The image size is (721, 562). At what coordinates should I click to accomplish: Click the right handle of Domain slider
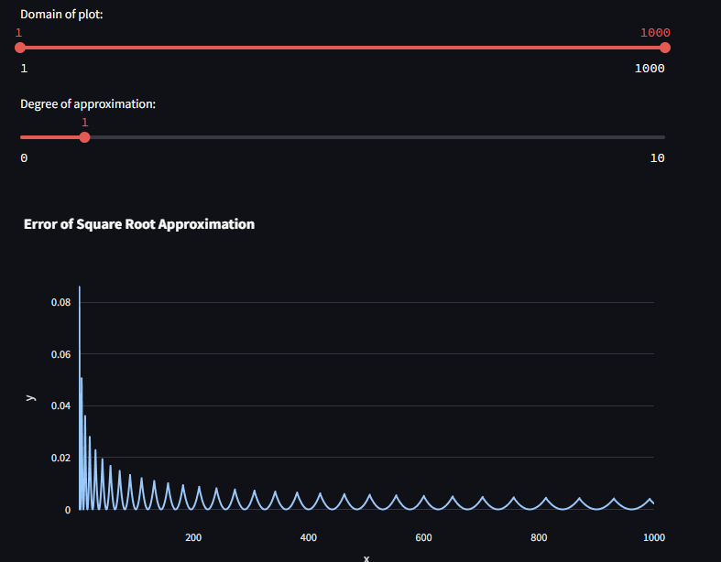[x=665, y=48]
